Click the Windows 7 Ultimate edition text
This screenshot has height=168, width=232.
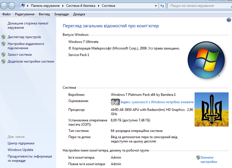click(83, 42)
